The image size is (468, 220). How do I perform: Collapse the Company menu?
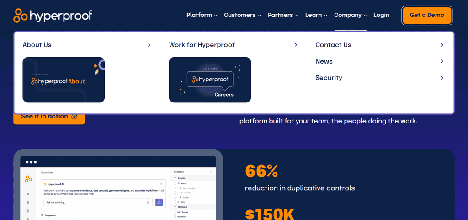(x=351, y=15)
